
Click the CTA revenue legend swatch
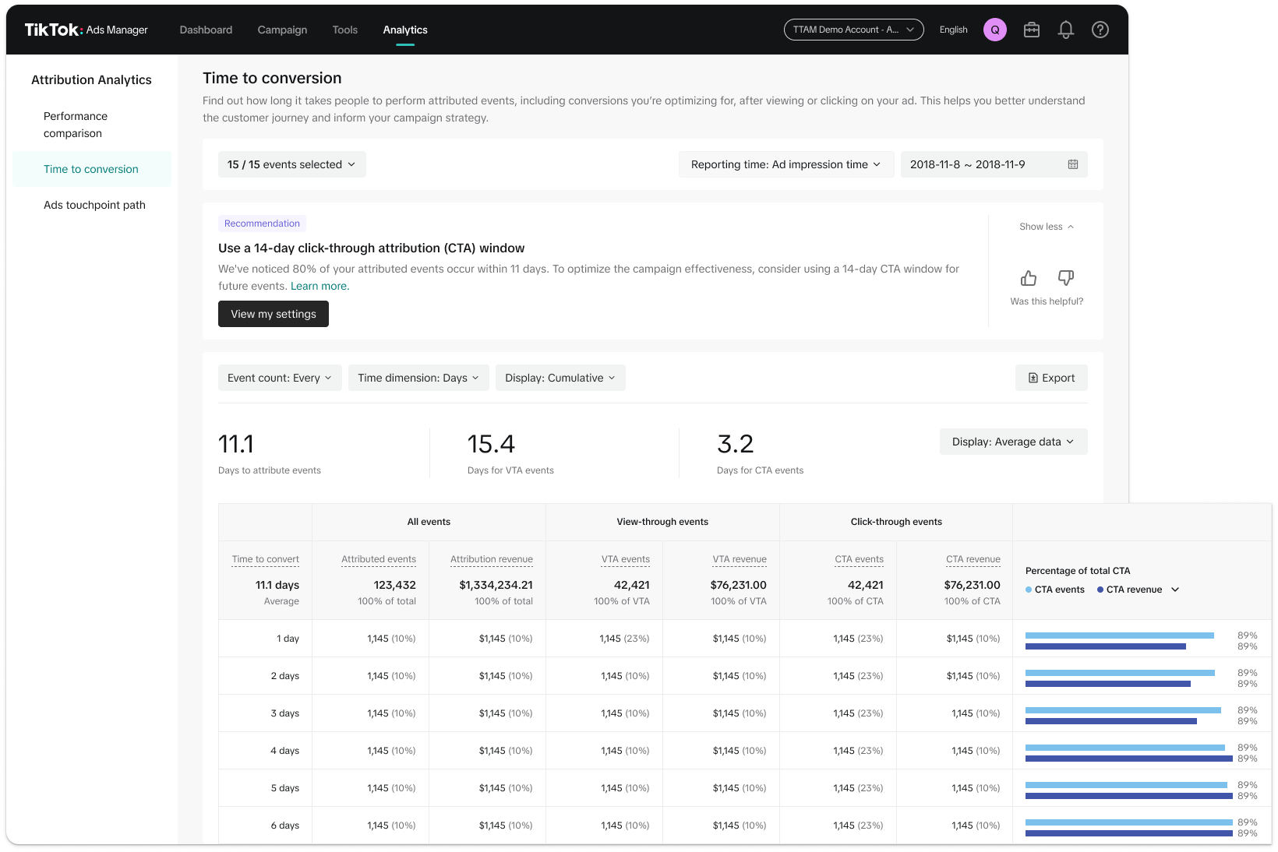[x=1100, y=590]
